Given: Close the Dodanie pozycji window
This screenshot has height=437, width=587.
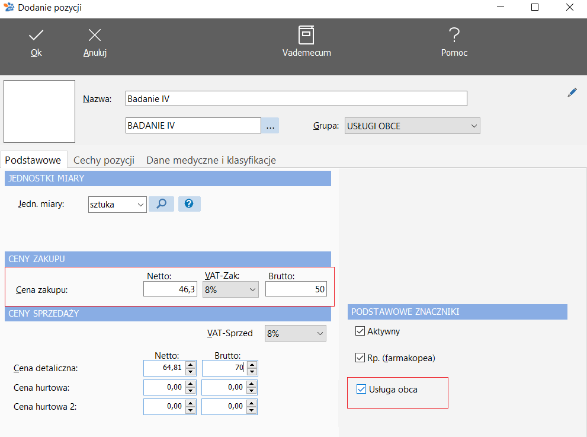Looking at the screenshot, I should [x=569, y=7].
